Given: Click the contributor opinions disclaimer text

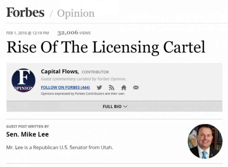Looking at the screenshot, I should click(x=83, y=94).
